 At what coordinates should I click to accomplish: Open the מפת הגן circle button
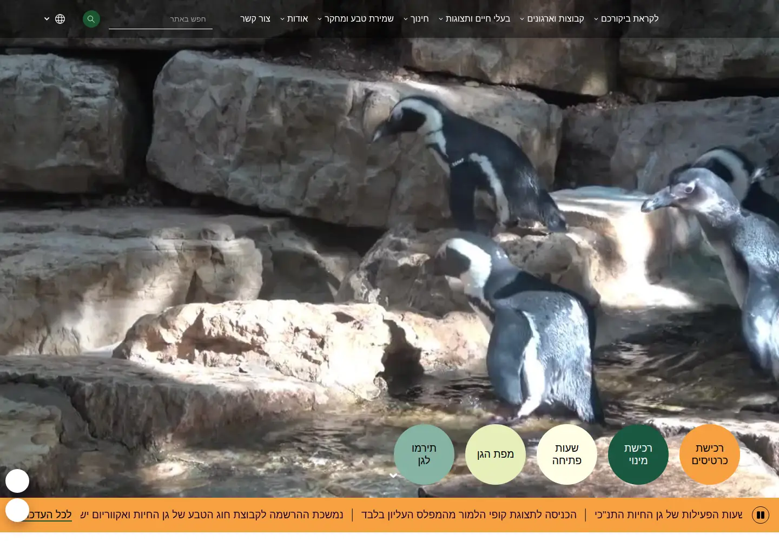496,454
